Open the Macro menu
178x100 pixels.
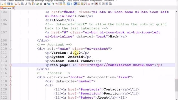pyautogui.click(x=76, y=1)
